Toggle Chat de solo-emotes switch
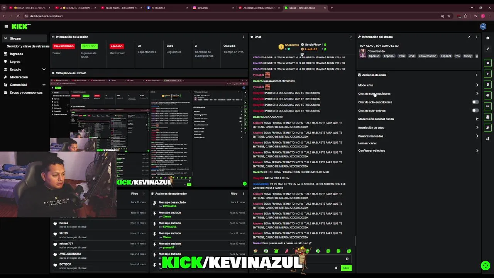Viewport: 494px width, 278px height. click(x=475, y=111)
